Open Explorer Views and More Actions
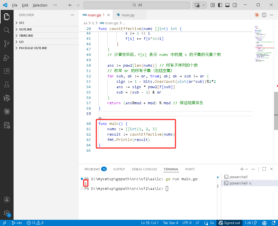 (72, 15)
